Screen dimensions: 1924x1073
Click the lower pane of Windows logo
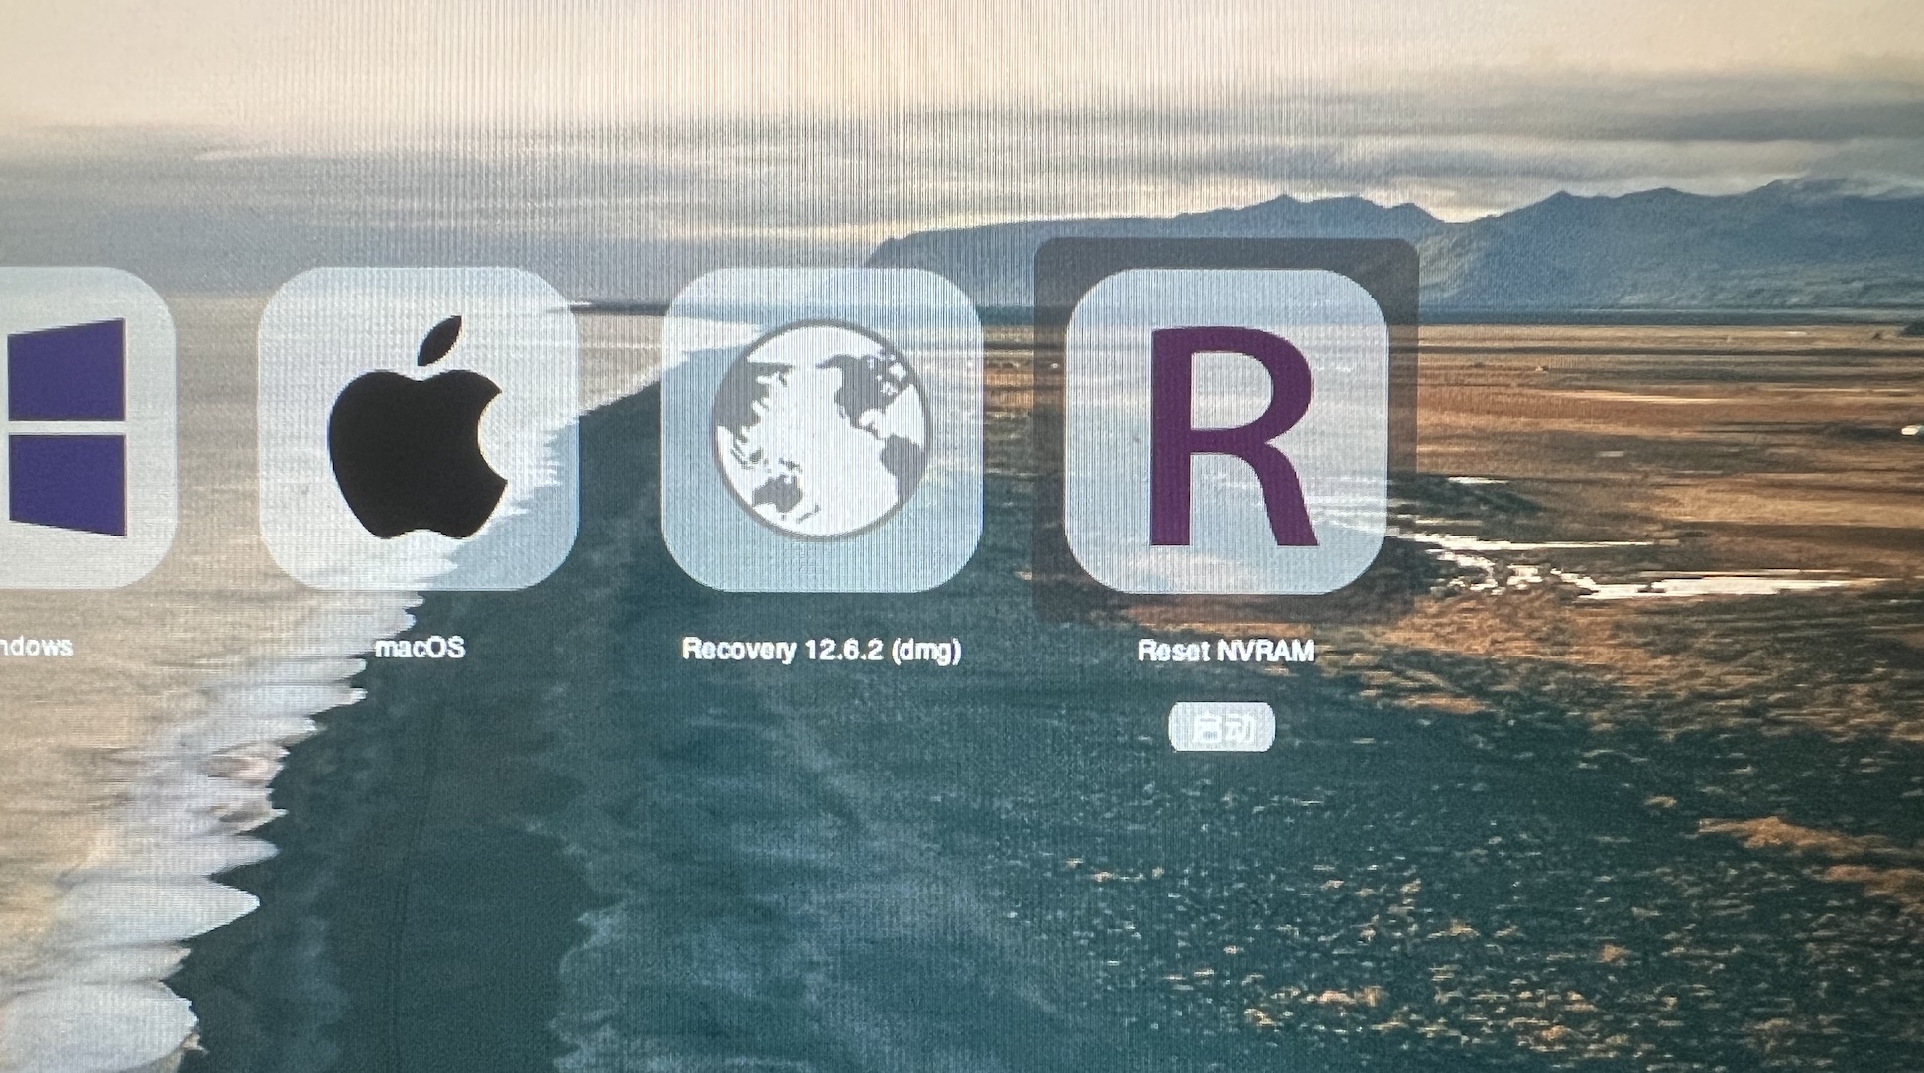pos(67,486)
